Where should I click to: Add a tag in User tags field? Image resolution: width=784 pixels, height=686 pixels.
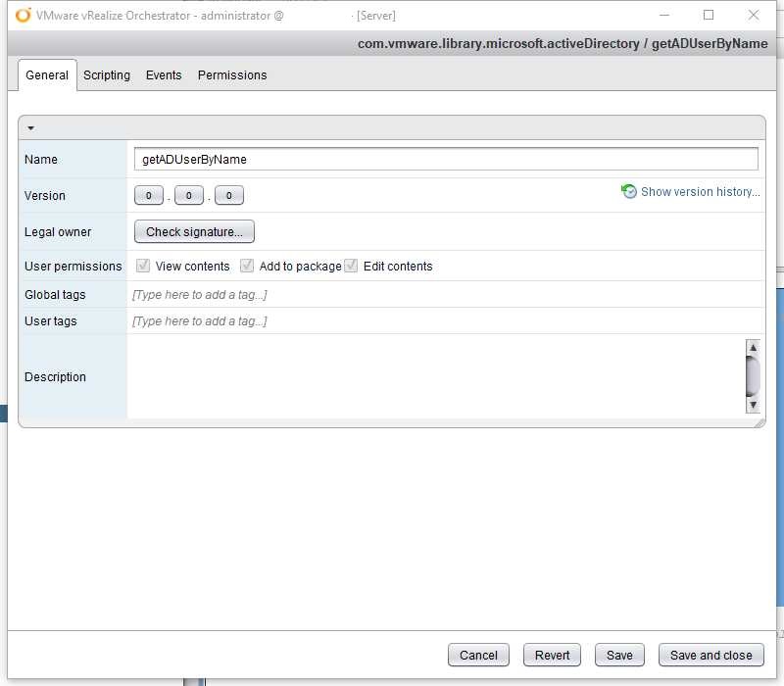[x=446, y=321]
